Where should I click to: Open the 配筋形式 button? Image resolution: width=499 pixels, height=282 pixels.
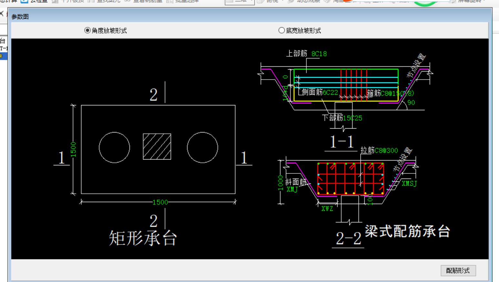[x=458, y=270]
